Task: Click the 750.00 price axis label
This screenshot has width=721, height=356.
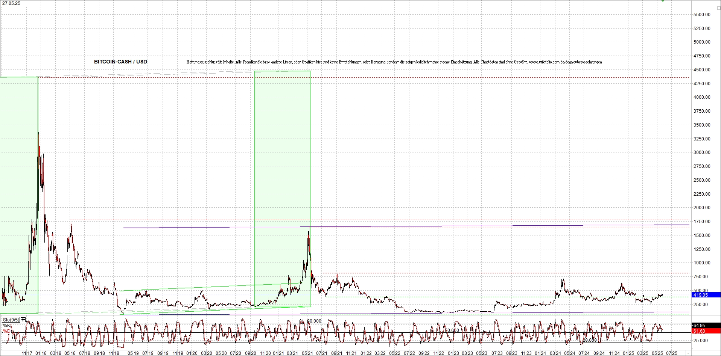Action: [x=701, y=276]
